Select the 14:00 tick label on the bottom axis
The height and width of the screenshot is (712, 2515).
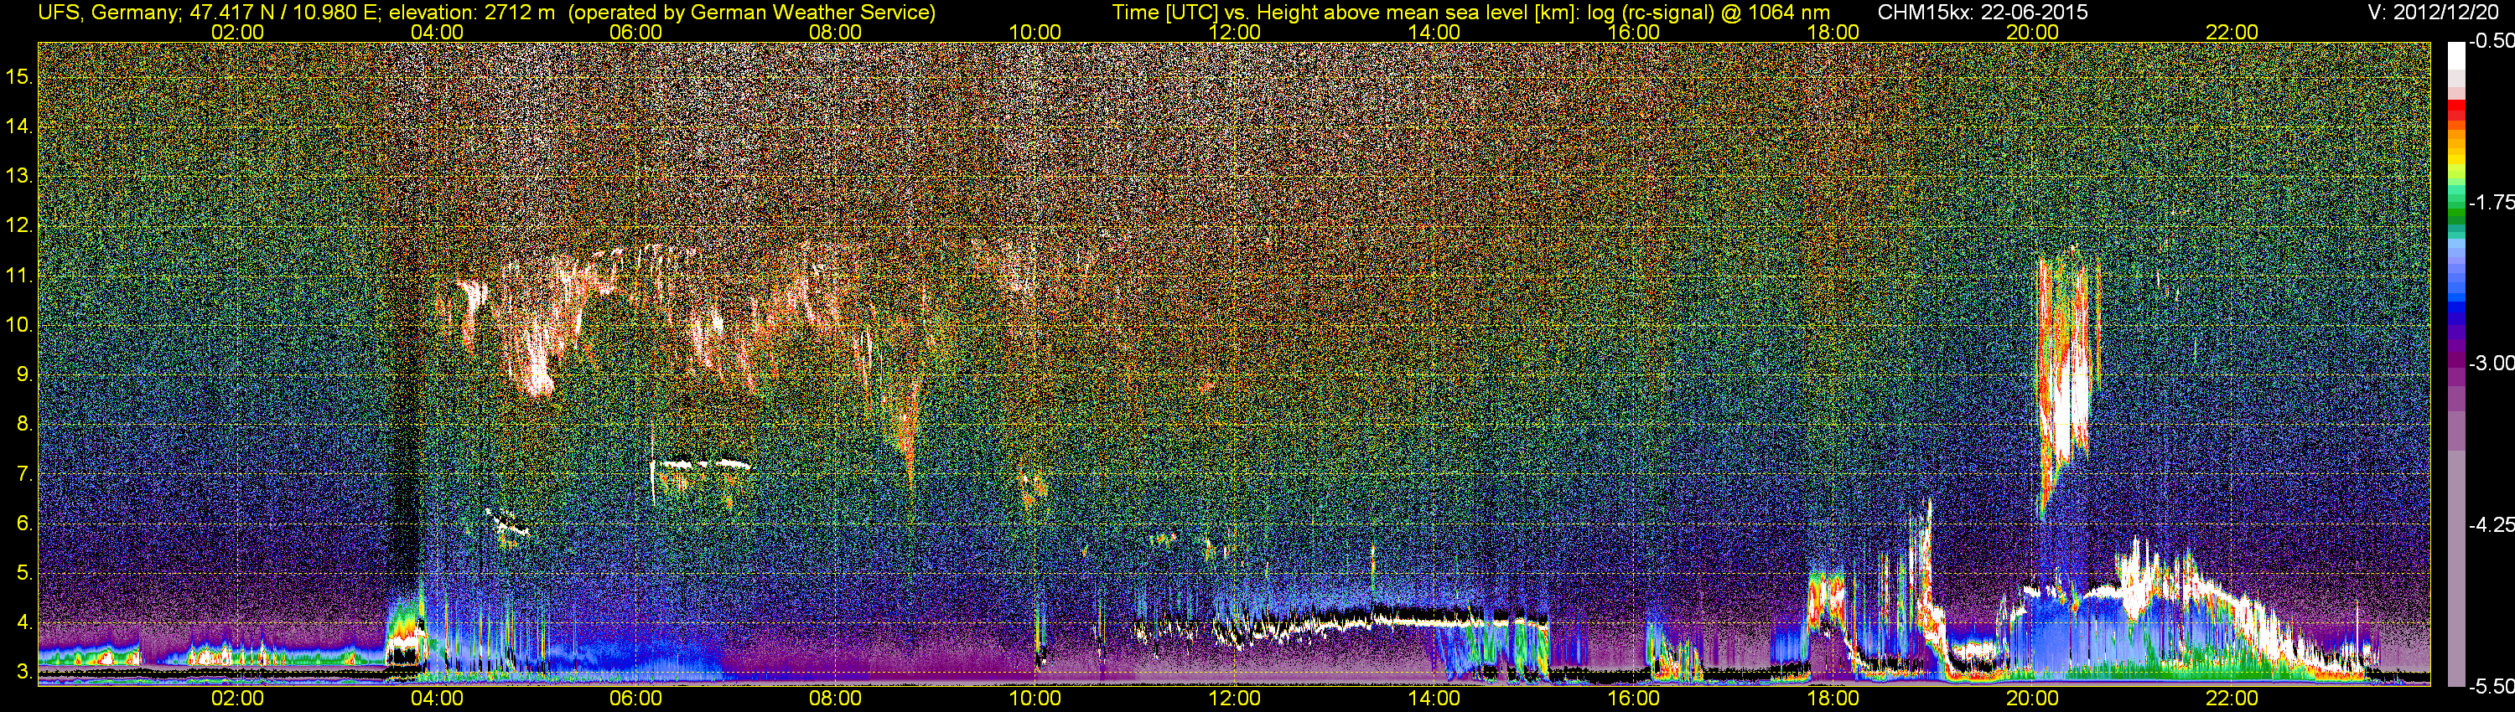click(1434, 699)
